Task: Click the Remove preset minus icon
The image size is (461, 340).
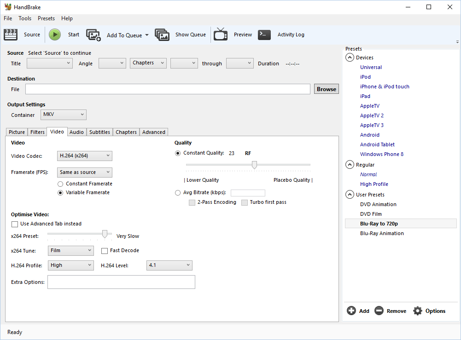Action: click(x=379, y=311)
